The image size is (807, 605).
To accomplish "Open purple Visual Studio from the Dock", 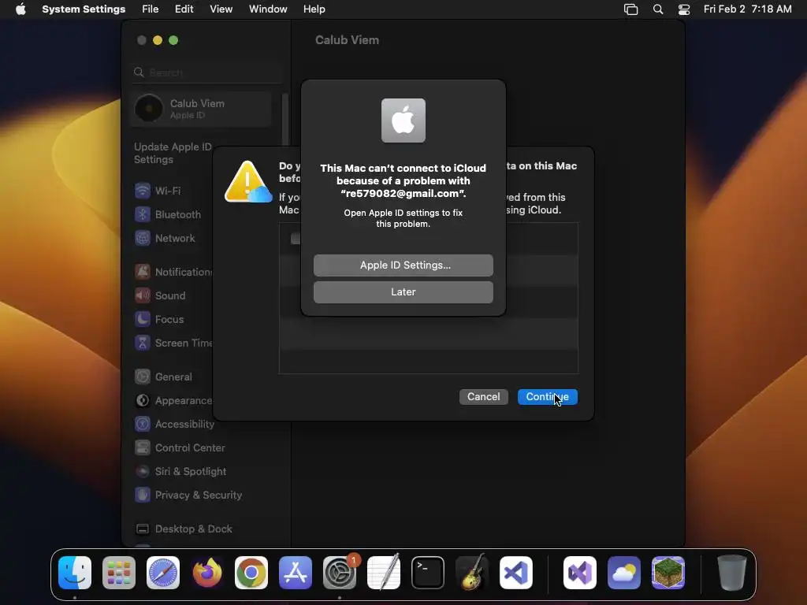I will [x=580, y=573].
